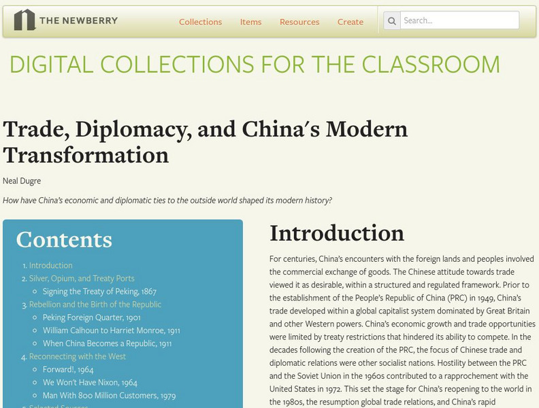Screen dimensions: 539x408
Task: Click the author name Neal Dugre
Action: coord(22,181)
